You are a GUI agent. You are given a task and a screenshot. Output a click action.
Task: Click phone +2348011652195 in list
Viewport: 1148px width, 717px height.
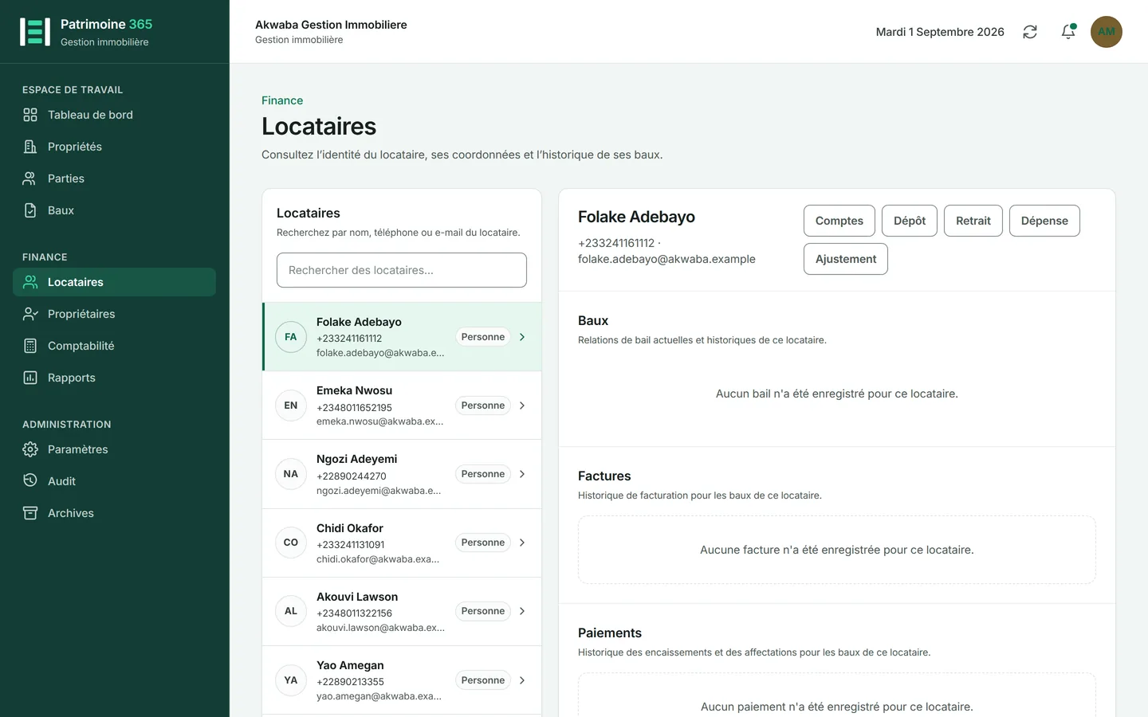pyautogui.click(x=354, y=407)
